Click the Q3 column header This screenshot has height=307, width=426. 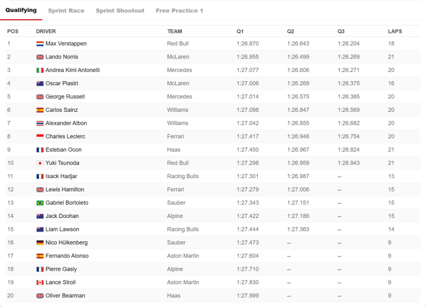coord(341,31)
